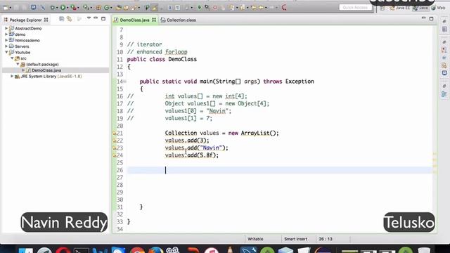450x253 pixels.
Task: Open the New Java Class dropdown arrow
Action: coord(111,8)
